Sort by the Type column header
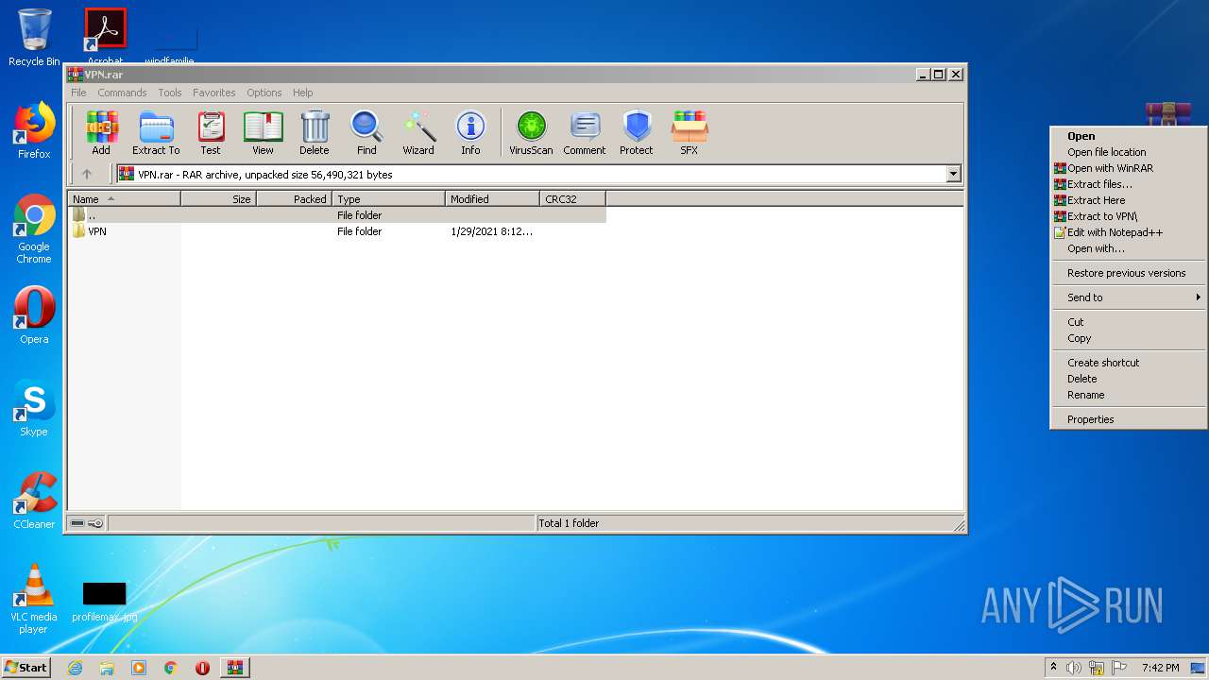The width and height of the screenshot is (1209, 680). (388, 199)
